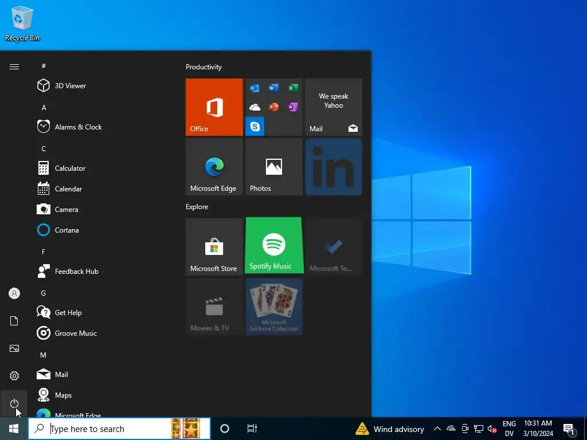Launch the Spotify Music tile
Screen dimensions: 587x440
[x=274, y=245]
